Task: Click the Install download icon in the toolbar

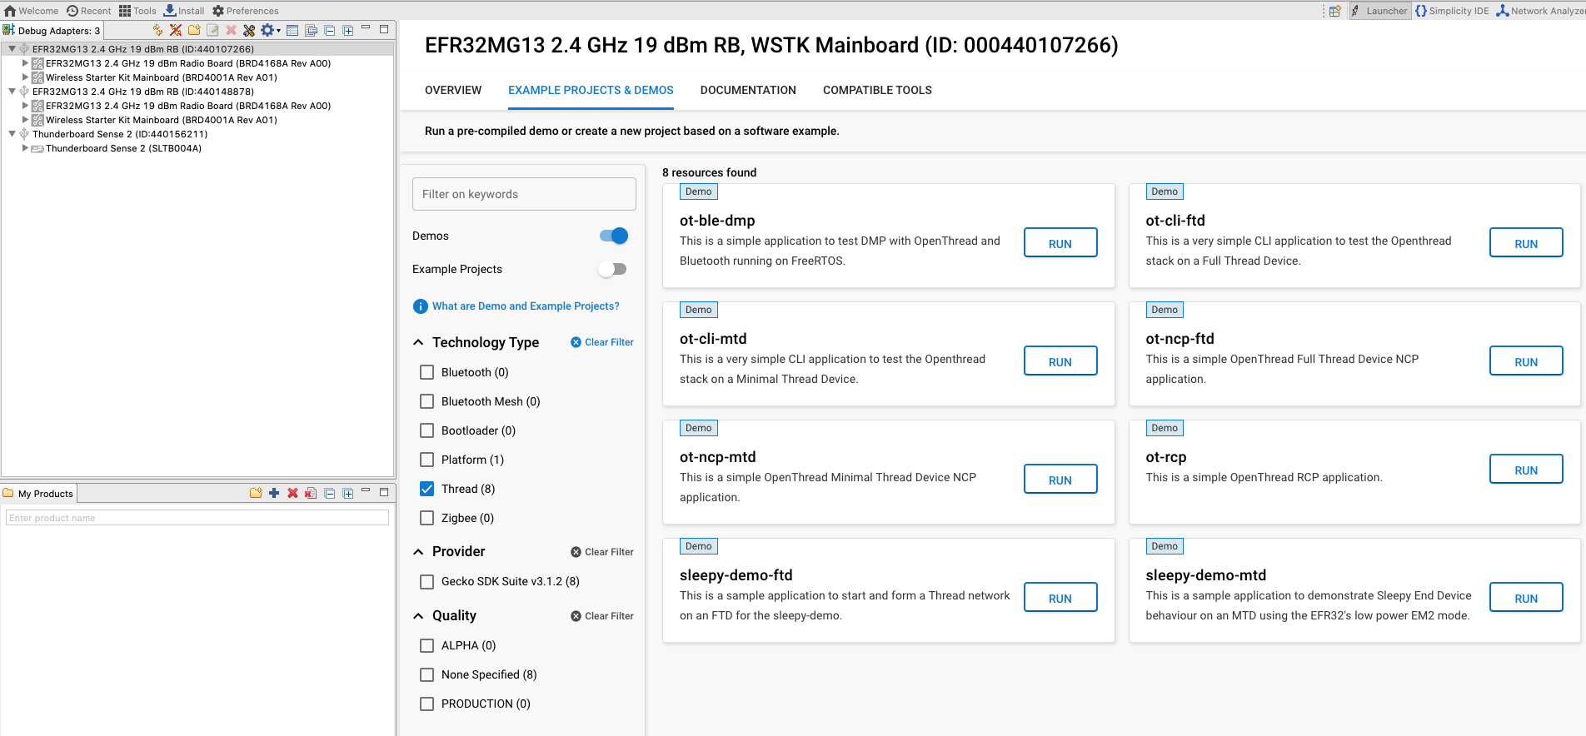Action: click(x=170, y=11)
